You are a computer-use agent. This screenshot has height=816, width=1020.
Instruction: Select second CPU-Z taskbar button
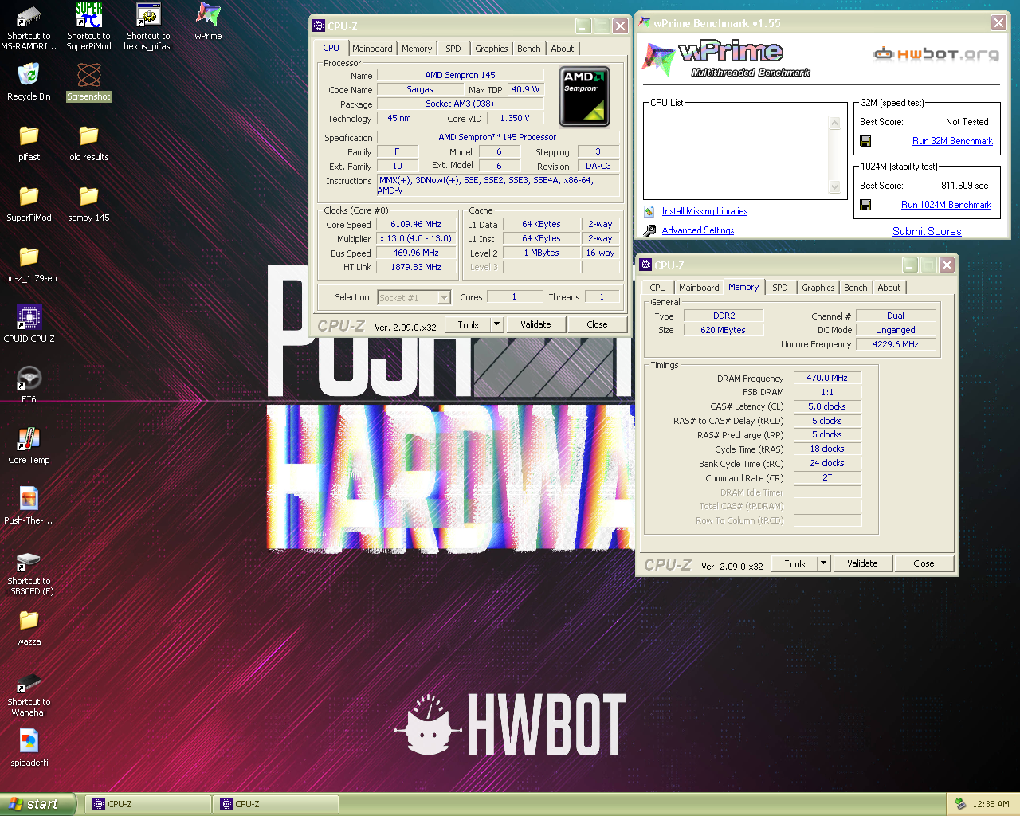point(276,804)
